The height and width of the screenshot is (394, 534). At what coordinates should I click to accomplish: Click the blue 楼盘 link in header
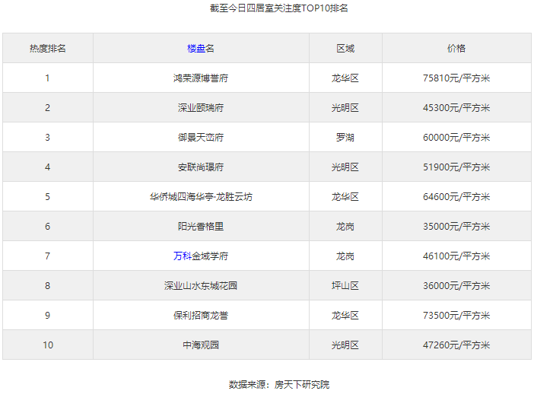click(x=195, y=48)
